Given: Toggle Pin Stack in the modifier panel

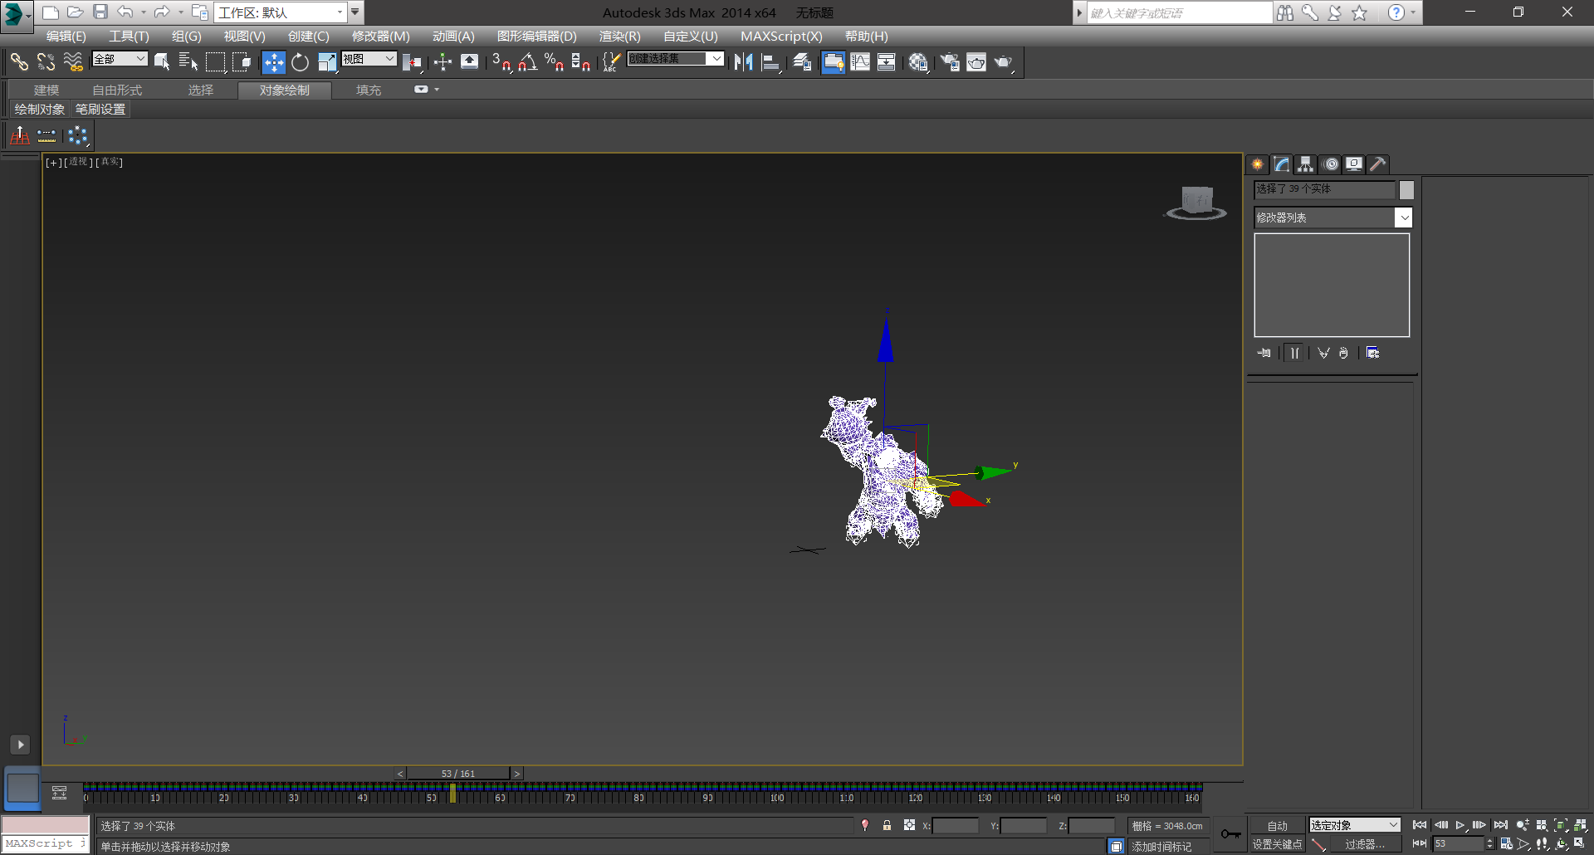Looking at the screenshot, I should (1264, 353).
